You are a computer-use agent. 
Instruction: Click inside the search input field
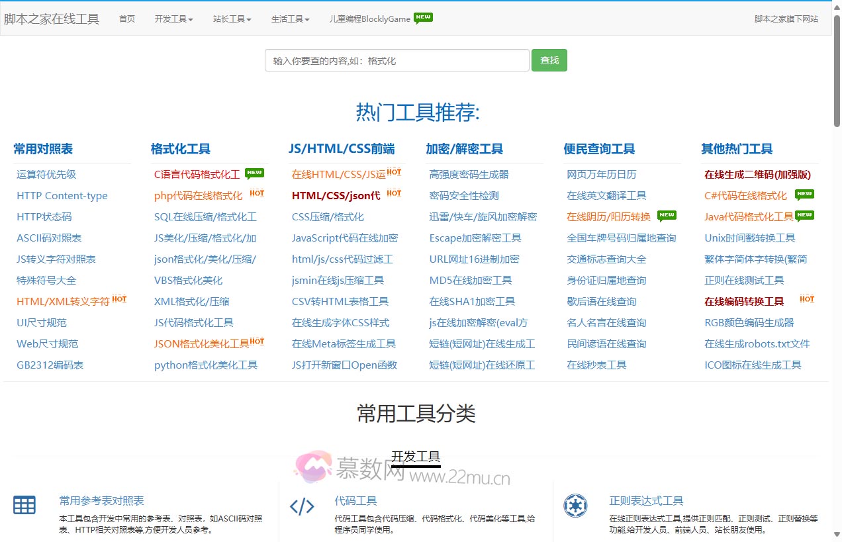(396, 60)
